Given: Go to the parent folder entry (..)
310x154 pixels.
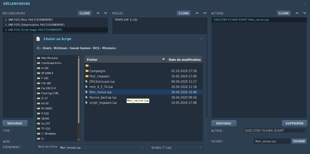Looking at the screenshot, I should 90,66.
